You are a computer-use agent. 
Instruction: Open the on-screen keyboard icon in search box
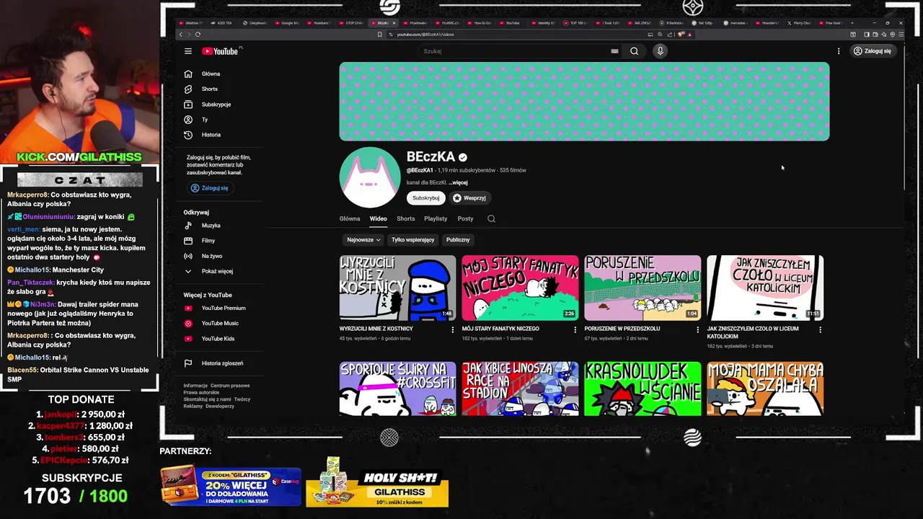[614, 51]
